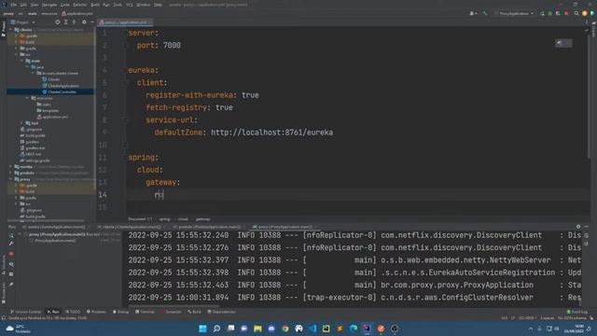Open the Code menu
This screenshot has height=336, width=597.
point(65,5)
